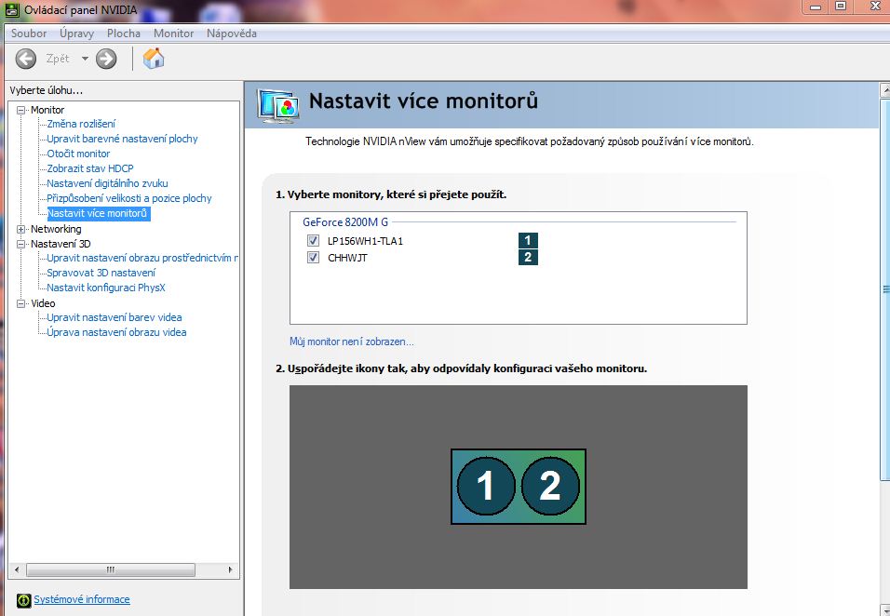Click the Zpět back label
Viewport: 890px width, 616px height.
click(58, 59)
